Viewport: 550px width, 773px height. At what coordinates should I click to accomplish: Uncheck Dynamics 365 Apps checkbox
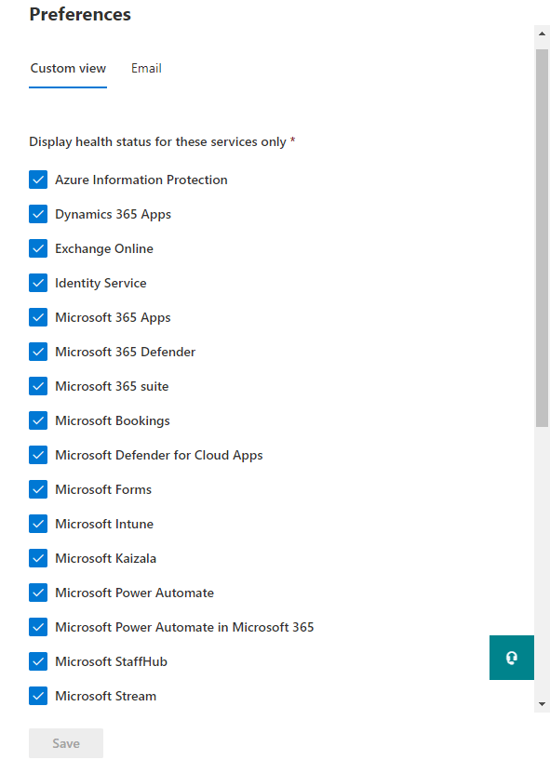[38, 214]
